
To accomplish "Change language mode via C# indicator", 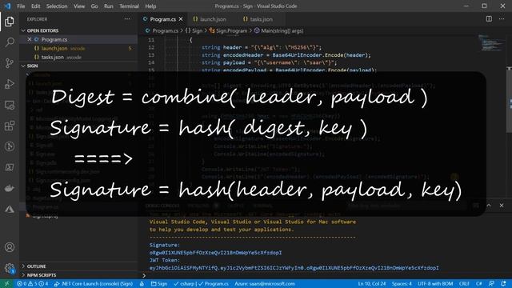I will (x=478, y=283).
